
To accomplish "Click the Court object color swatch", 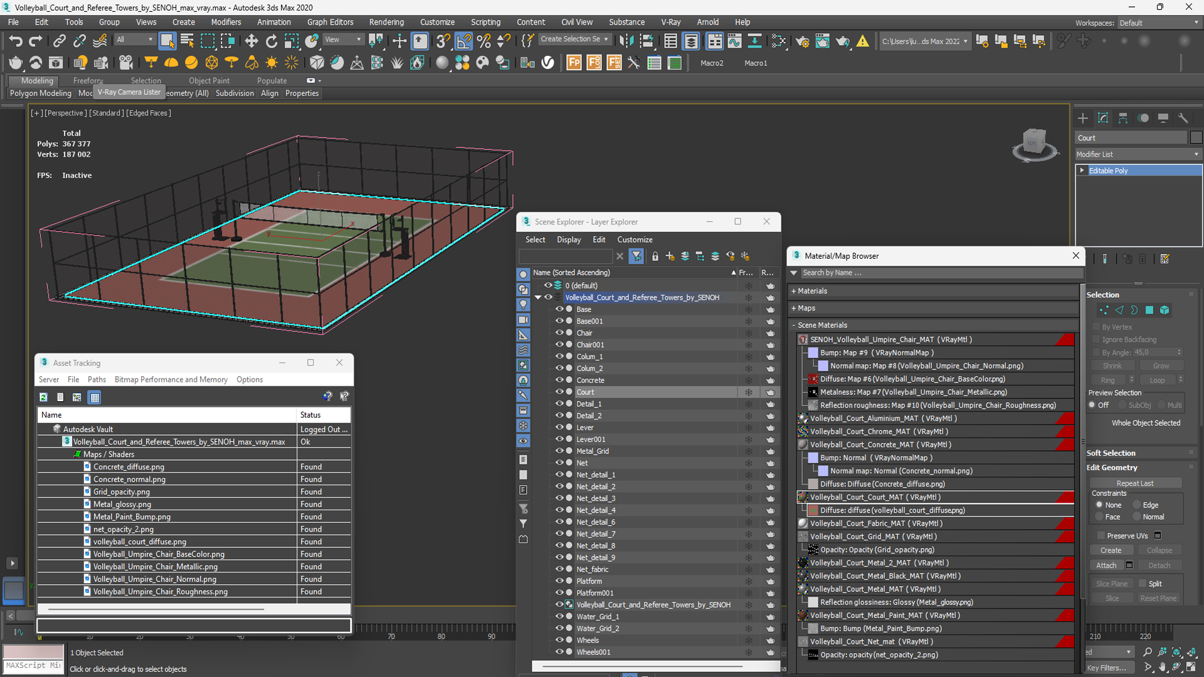I will click(x=1196, y=138).
